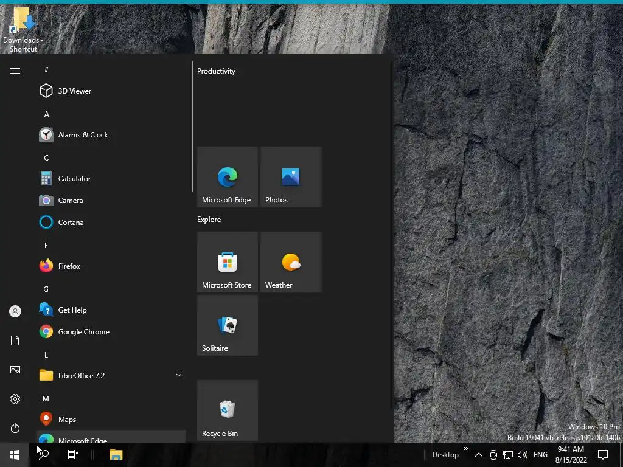Select the Downloads - Shortcut desktop icon

click(x=23, y=29)
